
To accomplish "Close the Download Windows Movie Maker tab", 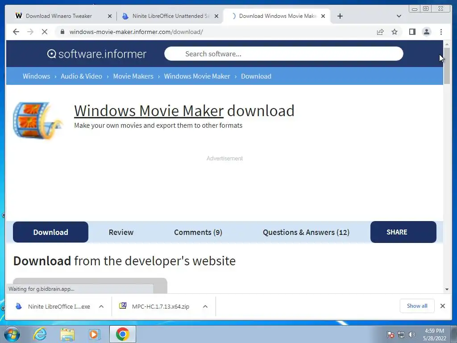I will (x=323, y=16).
